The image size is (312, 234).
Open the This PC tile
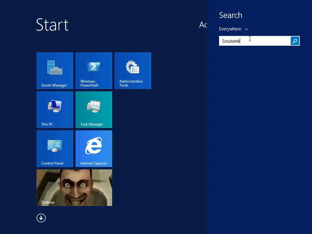(55, 110)
